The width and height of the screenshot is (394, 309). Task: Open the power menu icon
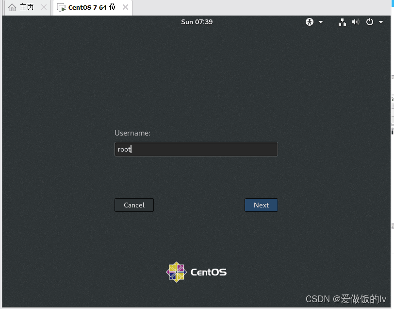(x=370, y=22)
